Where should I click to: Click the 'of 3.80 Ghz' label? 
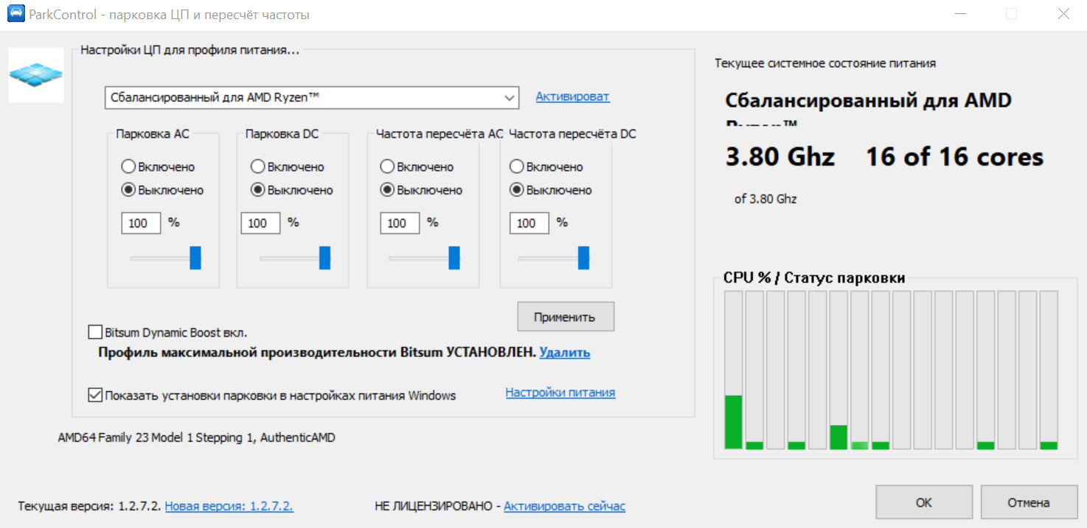[x=765, y=199]
